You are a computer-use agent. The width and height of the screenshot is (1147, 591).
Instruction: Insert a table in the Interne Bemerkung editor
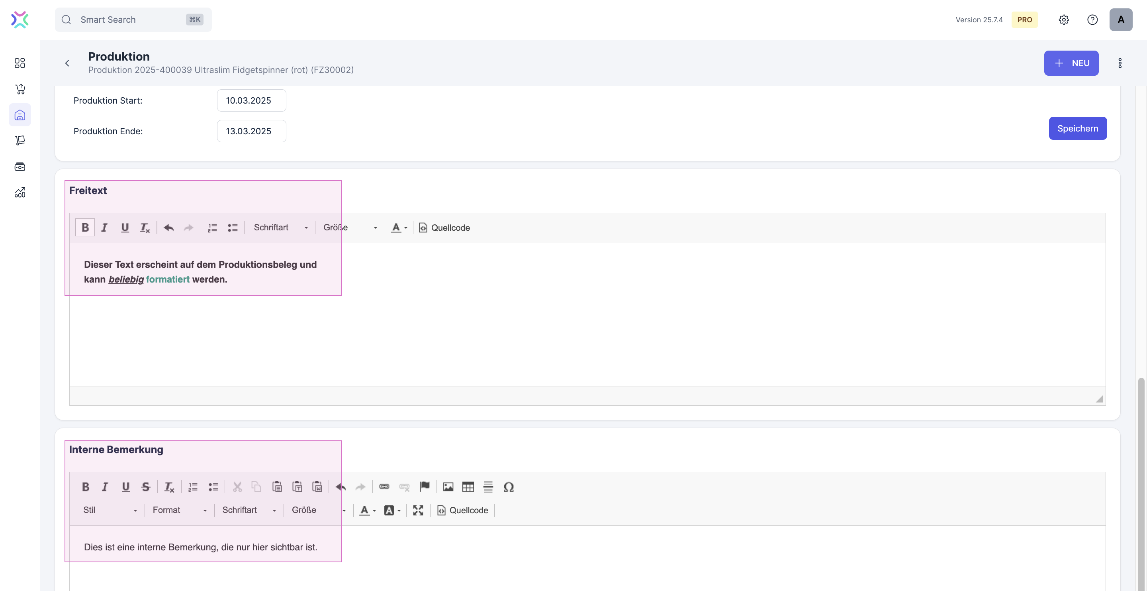click(468, 487)
